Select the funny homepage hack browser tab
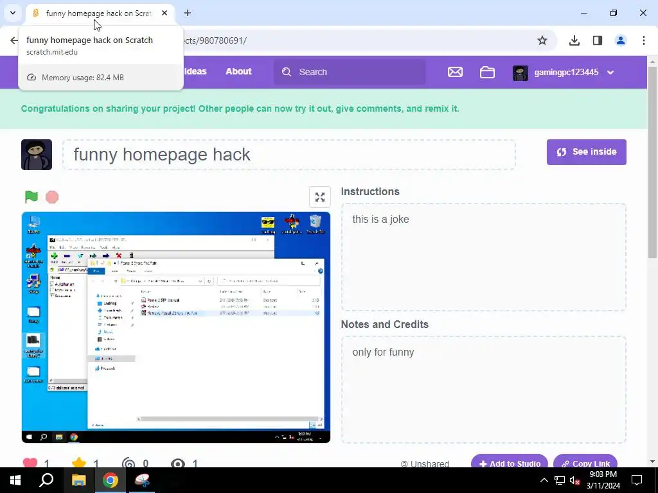The image size is (658, 493). tap(99, 13)
